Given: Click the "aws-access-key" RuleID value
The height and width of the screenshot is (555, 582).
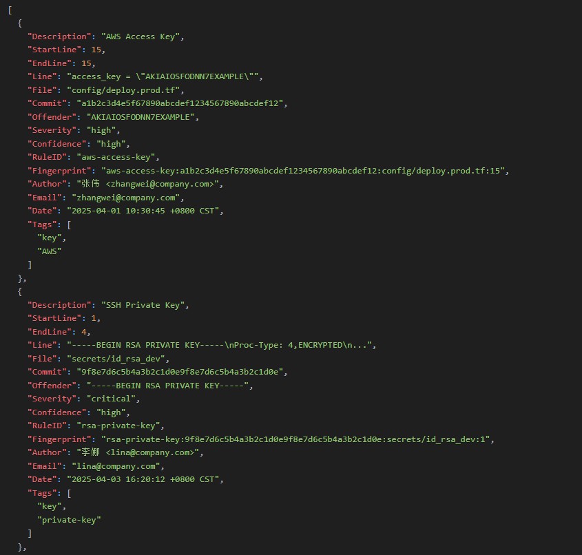Looking at the screenshot, I should point(117,157).
